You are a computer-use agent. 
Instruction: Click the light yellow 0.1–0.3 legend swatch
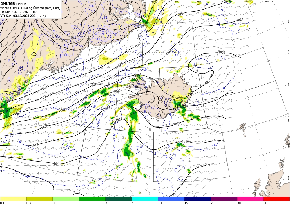tap(13, 199)
